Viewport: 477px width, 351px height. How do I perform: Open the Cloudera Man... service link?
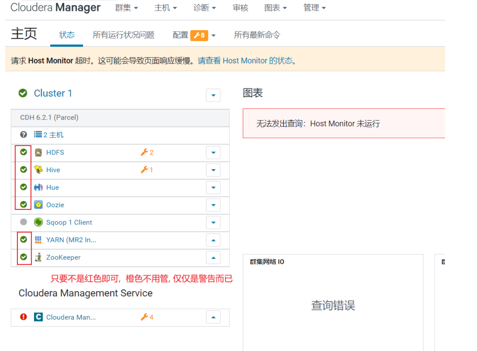pyautogui.click(x=71, y=317)
